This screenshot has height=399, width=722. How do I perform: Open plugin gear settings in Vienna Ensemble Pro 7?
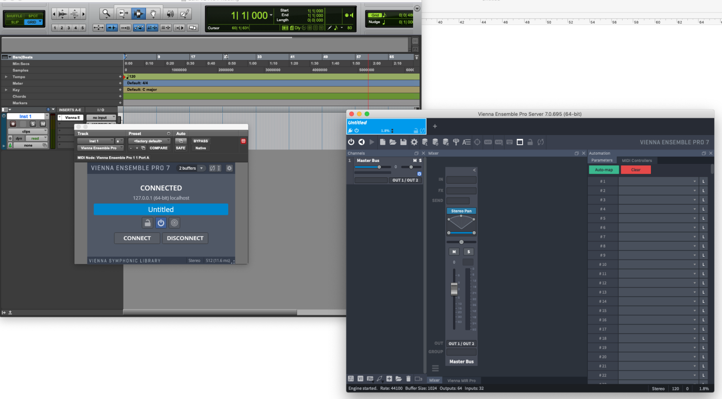pos(229,168)
